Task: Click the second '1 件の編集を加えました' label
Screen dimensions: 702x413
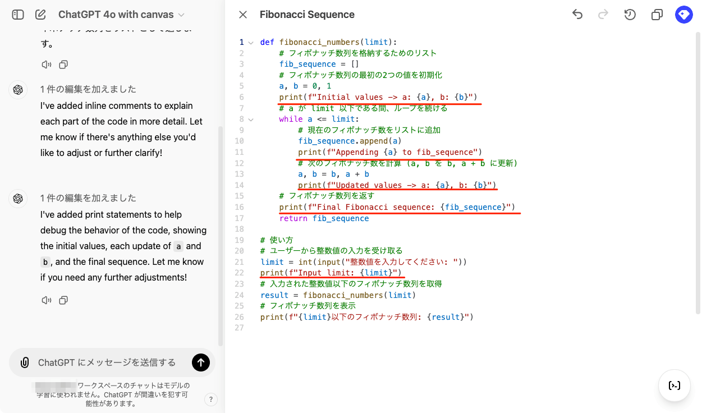Action: point(88,198)
